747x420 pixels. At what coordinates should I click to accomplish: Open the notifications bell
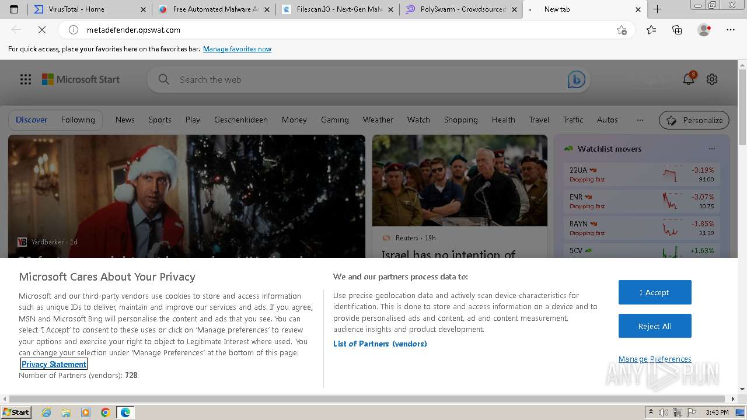[689, 79]
